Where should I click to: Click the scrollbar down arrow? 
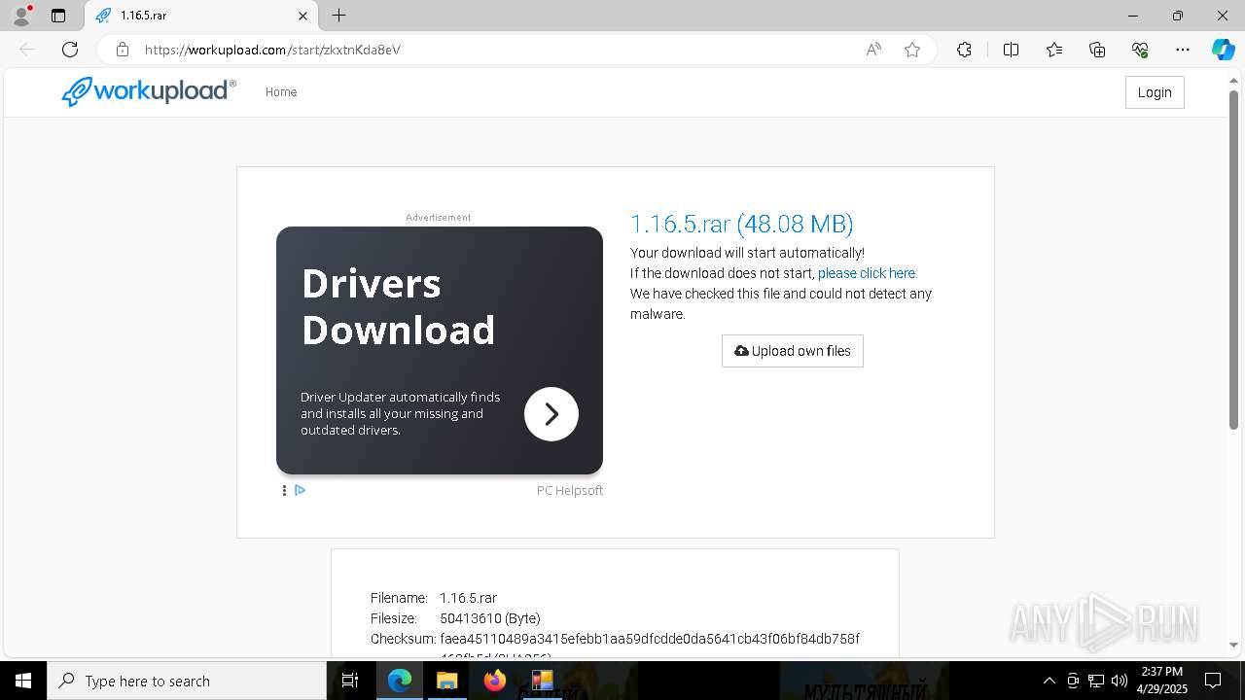pos(1233,645)
